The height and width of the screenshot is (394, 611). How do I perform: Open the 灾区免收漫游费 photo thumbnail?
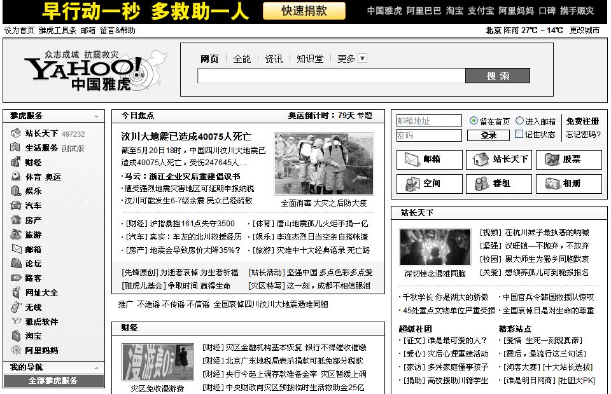pos(157,362)
